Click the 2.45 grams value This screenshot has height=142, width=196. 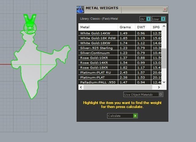tap(123, 72)
